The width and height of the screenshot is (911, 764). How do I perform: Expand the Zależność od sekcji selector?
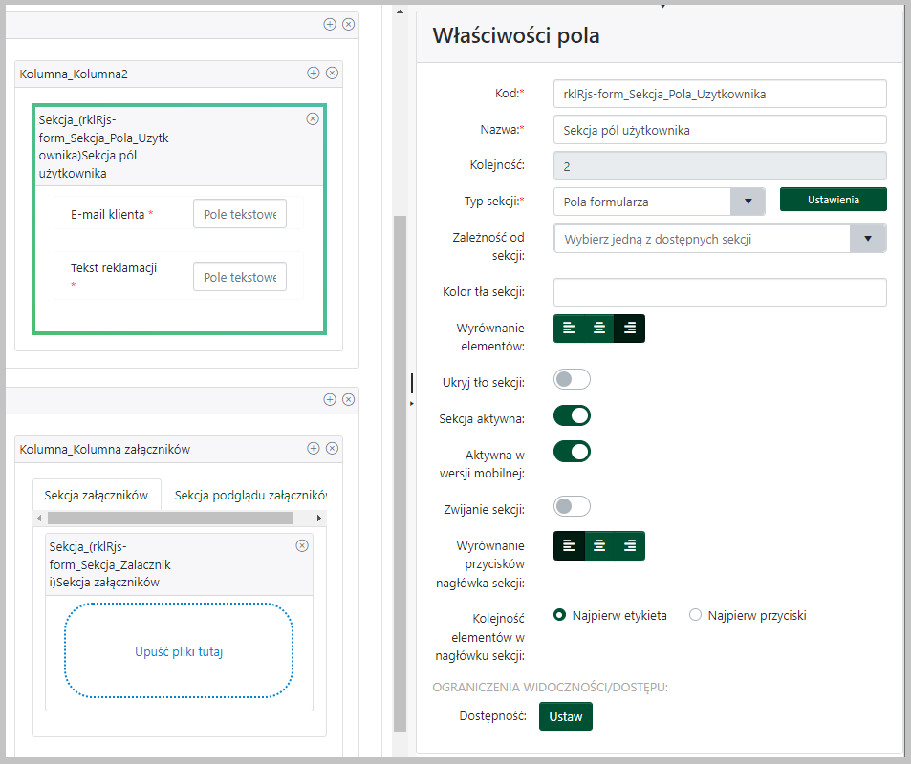click(870, 238)
